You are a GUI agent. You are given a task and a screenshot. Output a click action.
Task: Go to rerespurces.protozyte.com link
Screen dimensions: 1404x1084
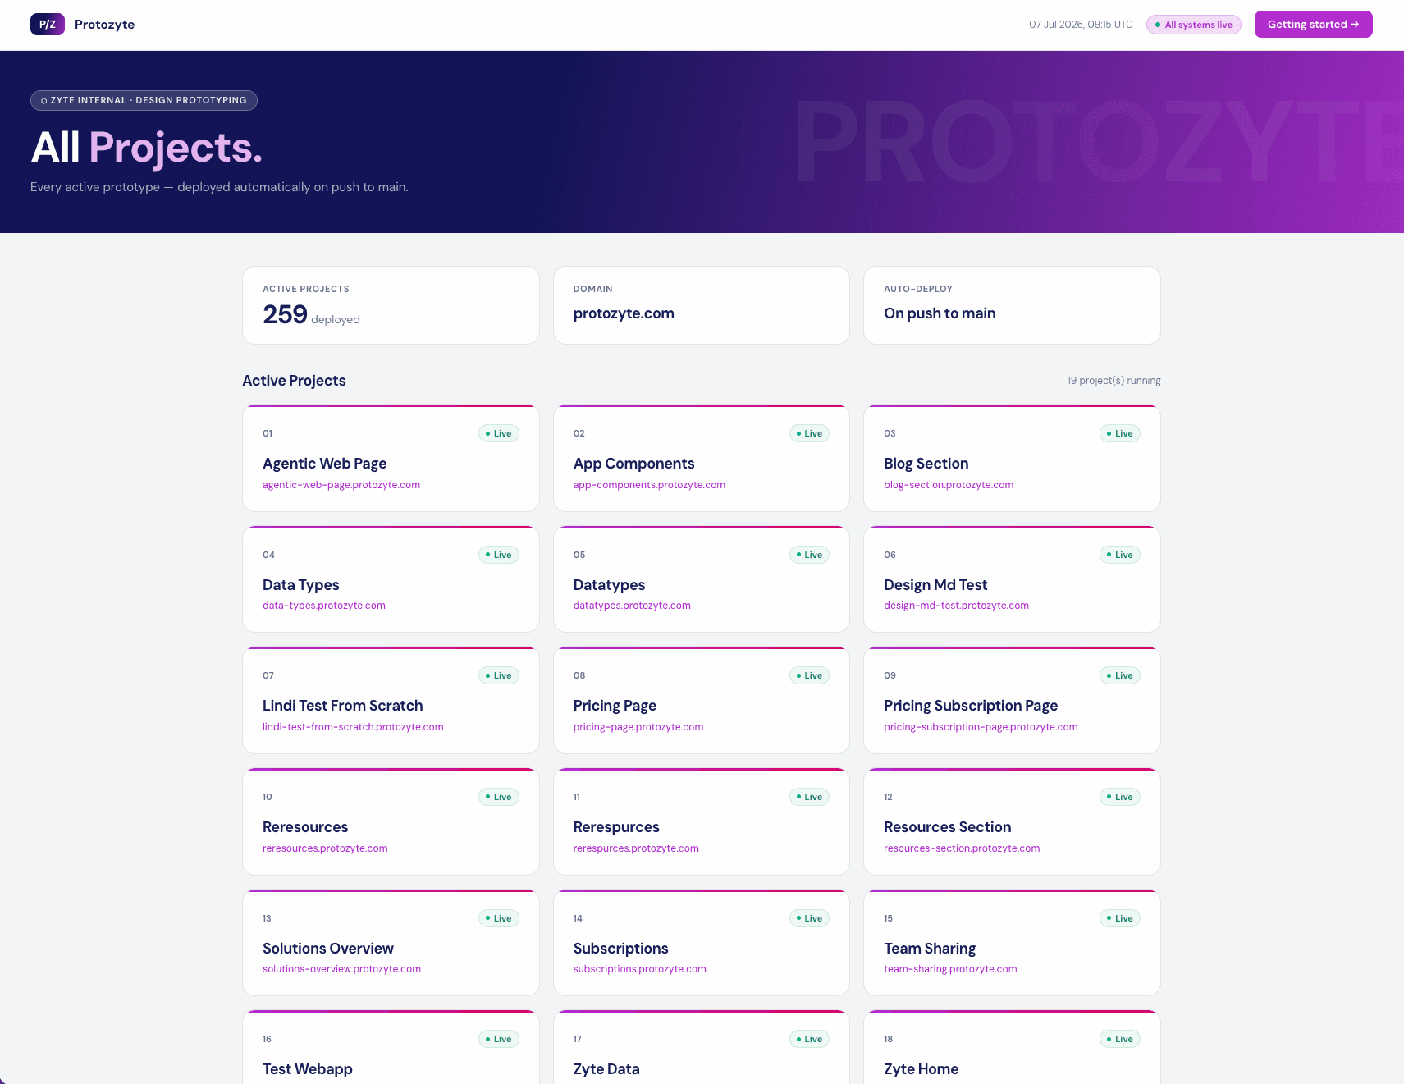[636, 848]
